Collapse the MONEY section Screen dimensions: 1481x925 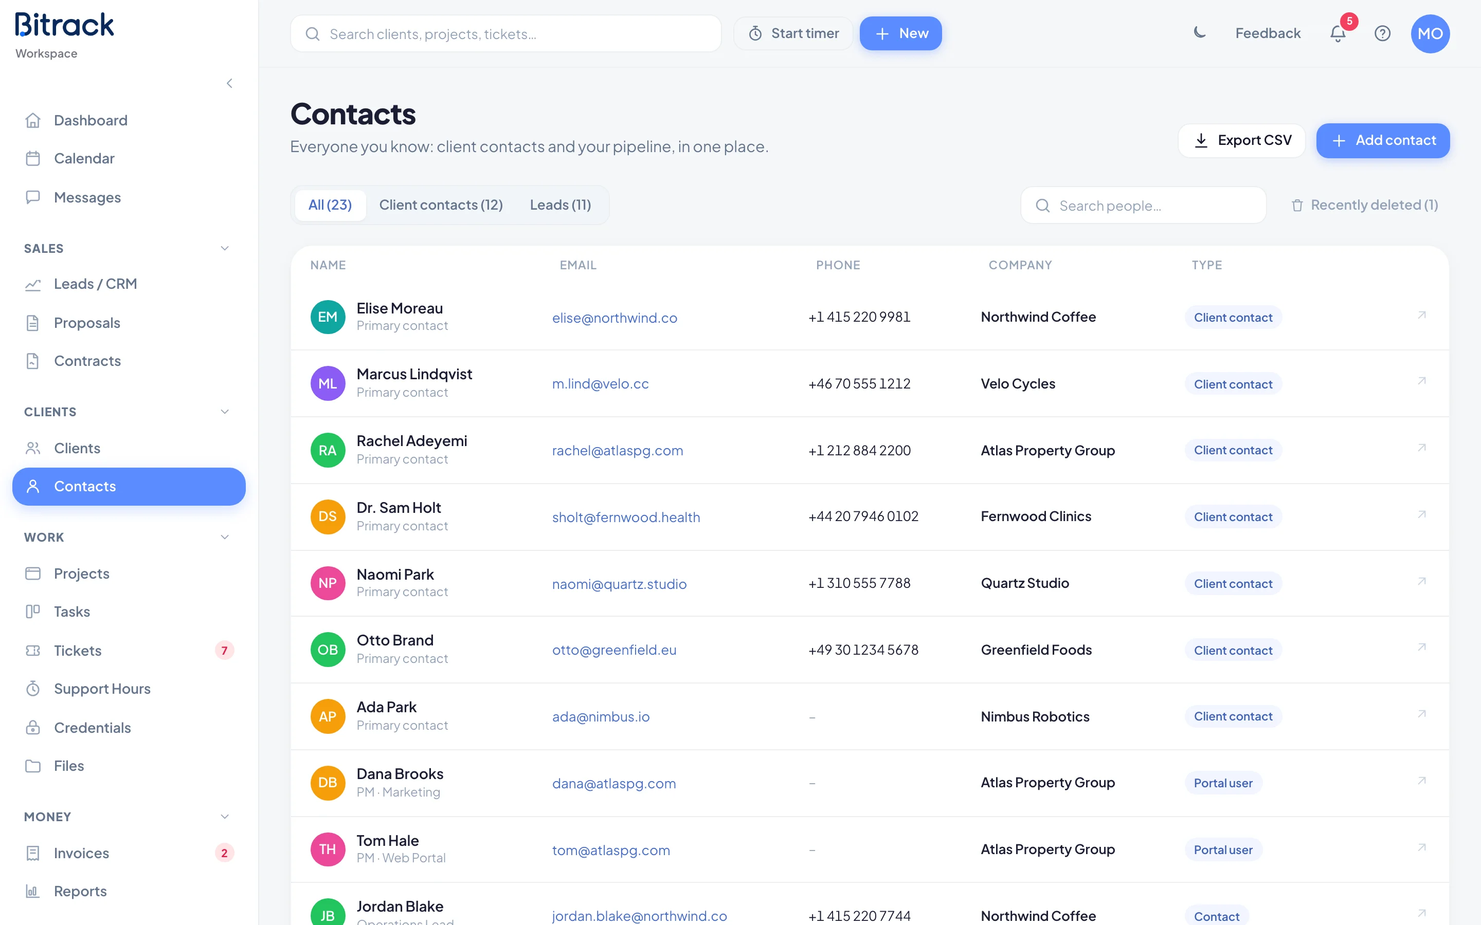[225, 817]
